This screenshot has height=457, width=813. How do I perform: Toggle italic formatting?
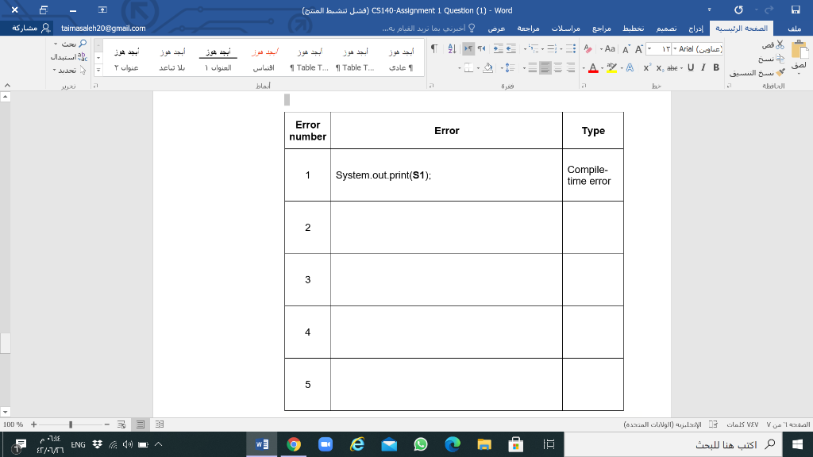703,67
